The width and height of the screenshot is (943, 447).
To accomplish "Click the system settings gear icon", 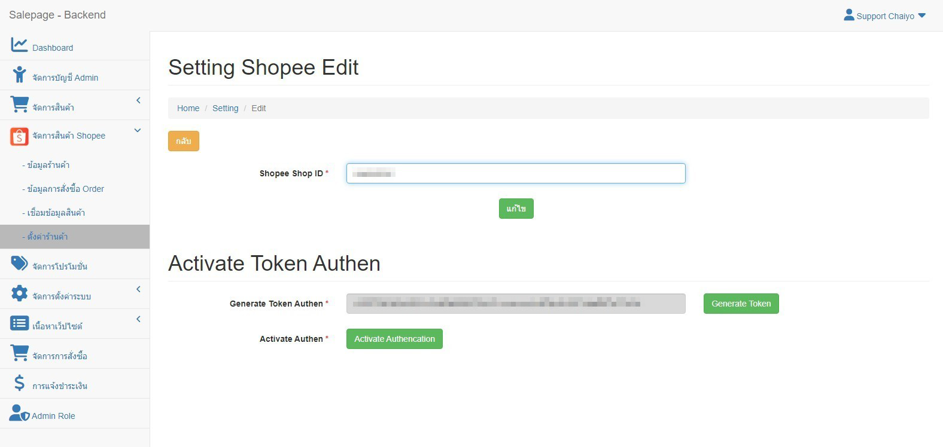I will coord(19,293).
